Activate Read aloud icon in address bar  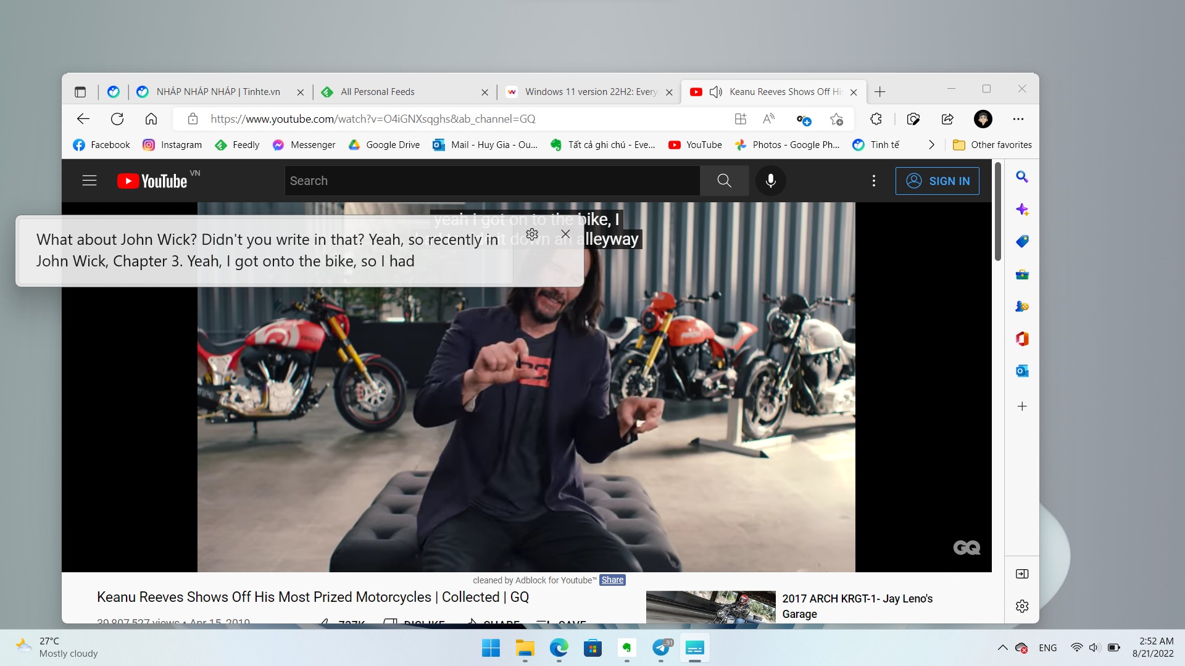[x=769, y=119]
